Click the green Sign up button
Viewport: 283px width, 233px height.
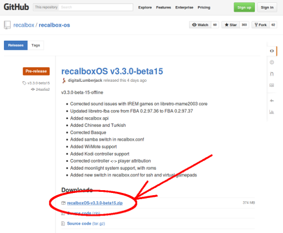click(x=244, y=7)
